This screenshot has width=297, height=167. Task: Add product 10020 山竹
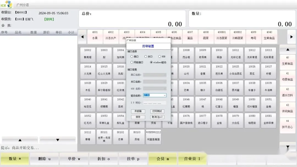pos(186,71)
